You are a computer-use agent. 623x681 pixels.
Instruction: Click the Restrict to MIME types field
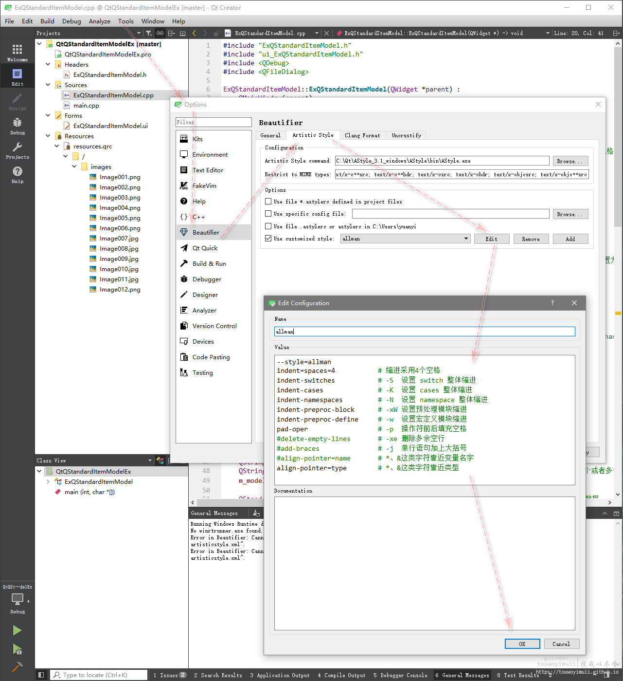462,174
